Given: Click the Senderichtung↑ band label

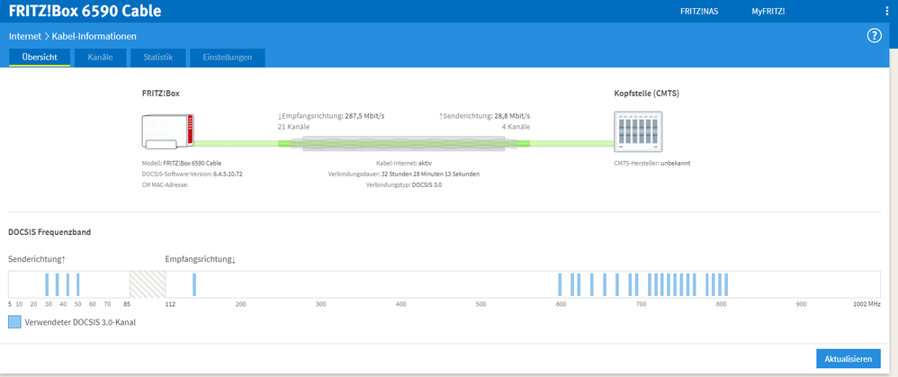Looking at the screenshot, I should coord(37,259).
